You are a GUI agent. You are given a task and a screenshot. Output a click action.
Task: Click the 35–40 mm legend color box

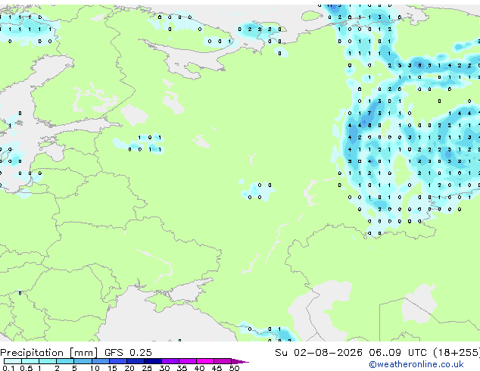pyautogui.click(x=188, y=361)
